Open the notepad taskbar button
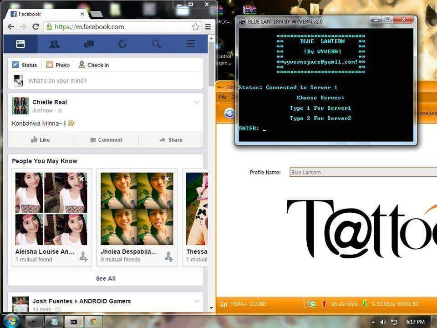This screenshot has width=437, height=328. [x=54, y=322]
